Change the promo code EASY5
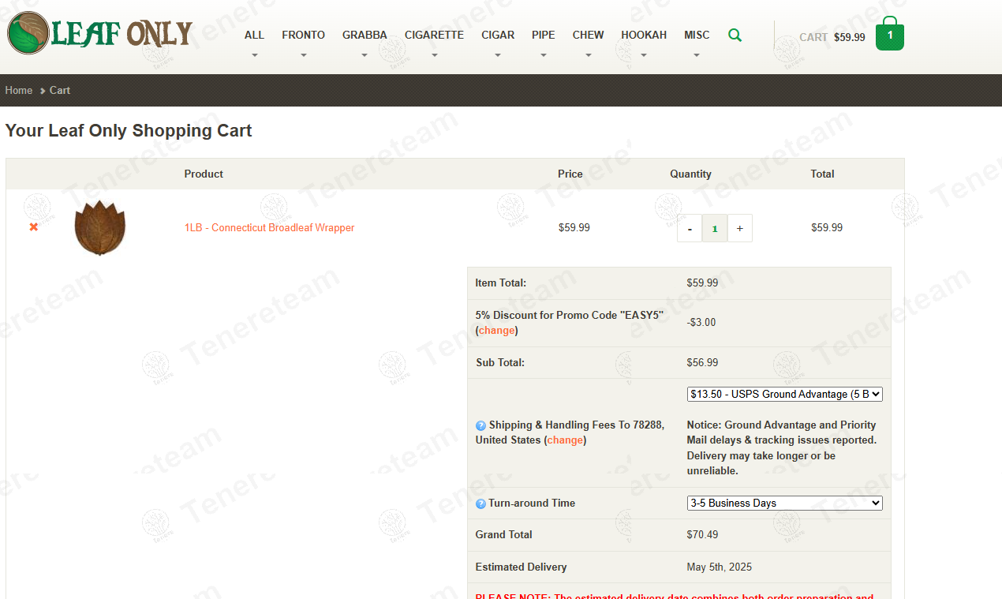This screenshot has width=1002, height=599. pyautogui.click(x=497, y=331)
